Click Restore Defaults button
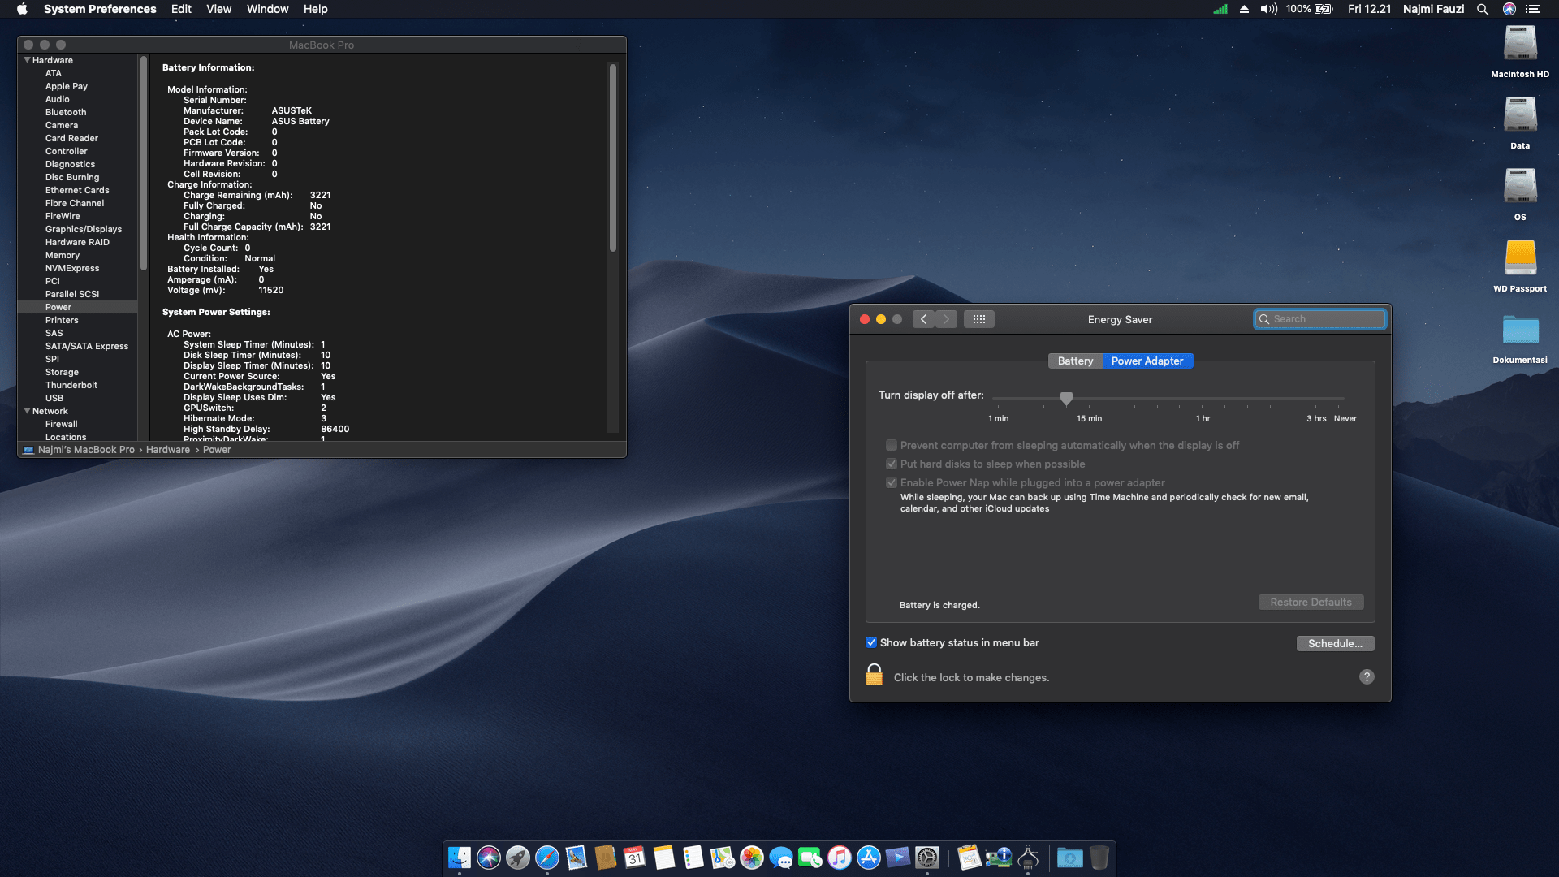 tap(1311, 602)
